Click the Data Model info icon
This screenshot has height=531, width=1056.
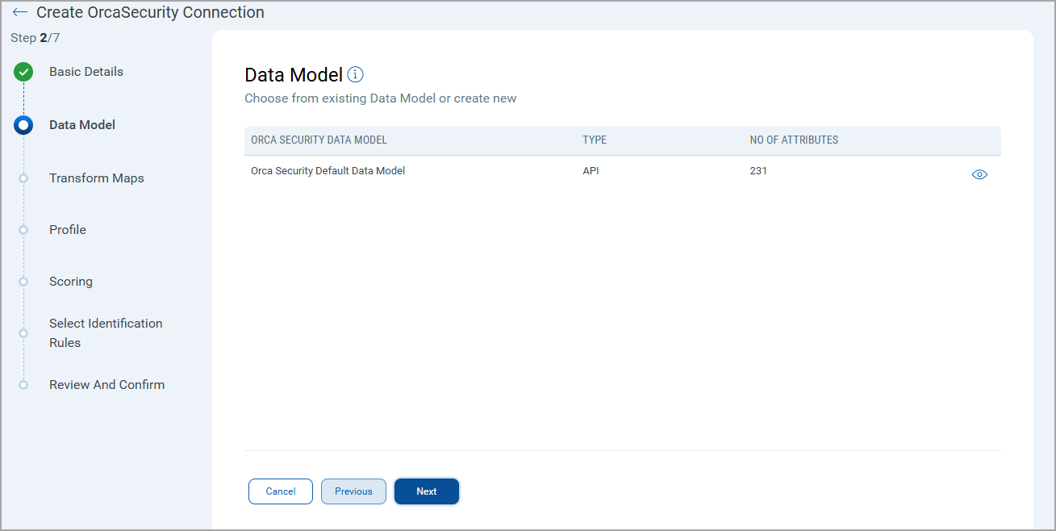355,75
